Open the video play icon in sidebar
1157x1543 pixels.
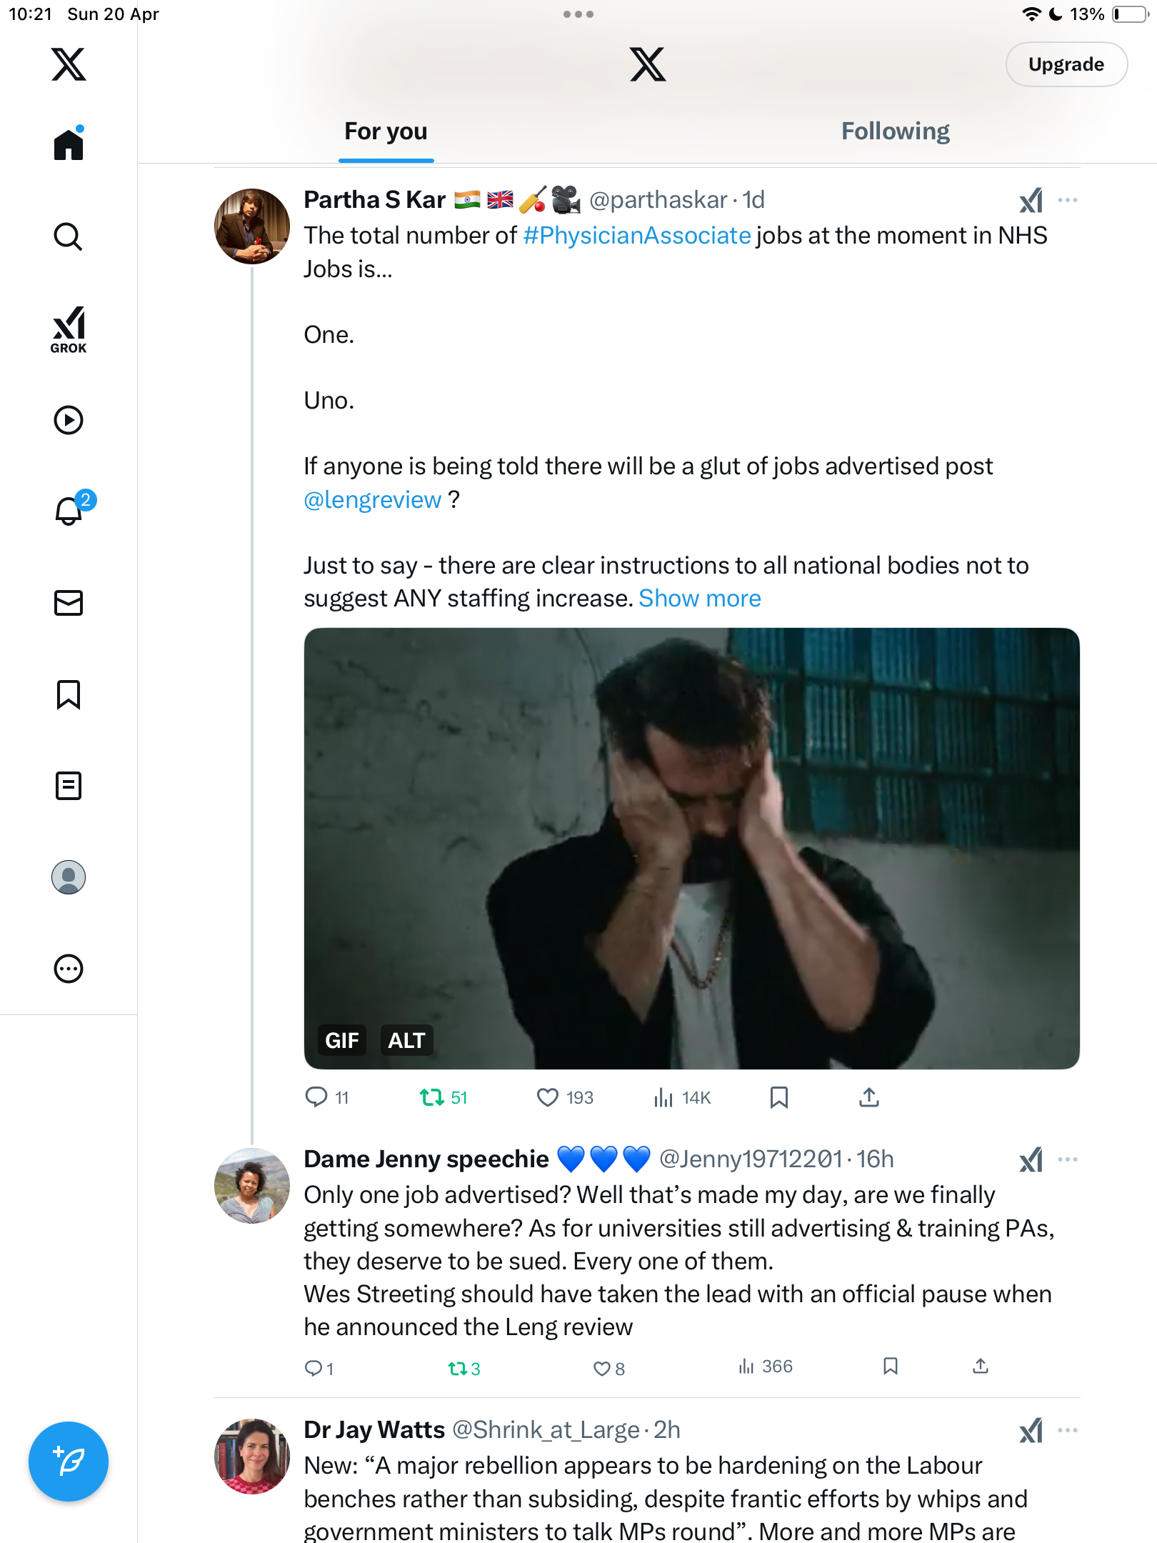[69, 420]
